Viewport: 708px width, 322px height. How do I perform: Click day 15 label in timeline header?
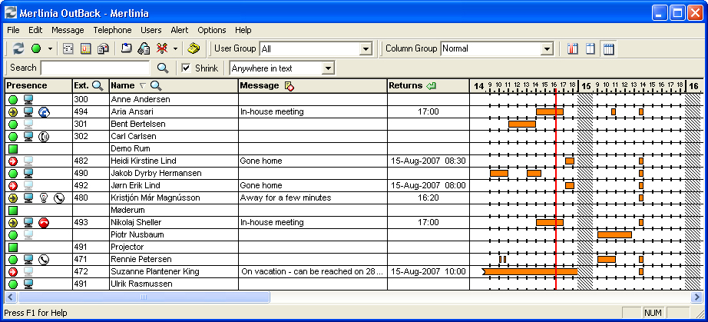click(x=586, y=86)
